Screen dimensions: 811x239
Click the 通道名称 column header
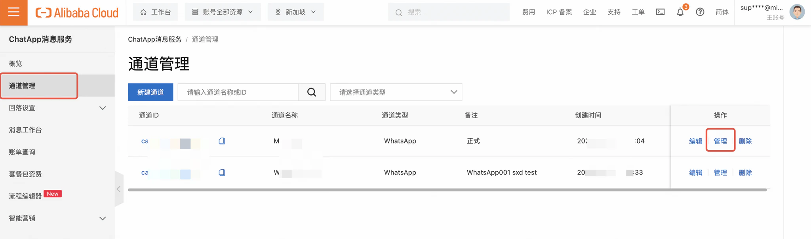coord(285,115)
